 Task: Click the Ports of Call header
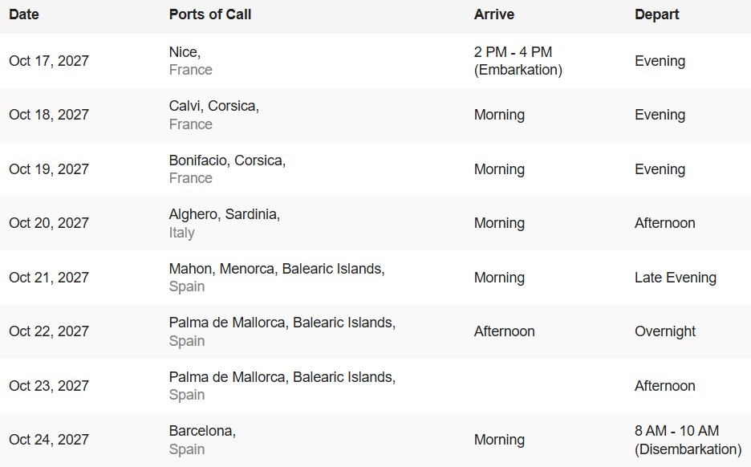coord(209,14)
